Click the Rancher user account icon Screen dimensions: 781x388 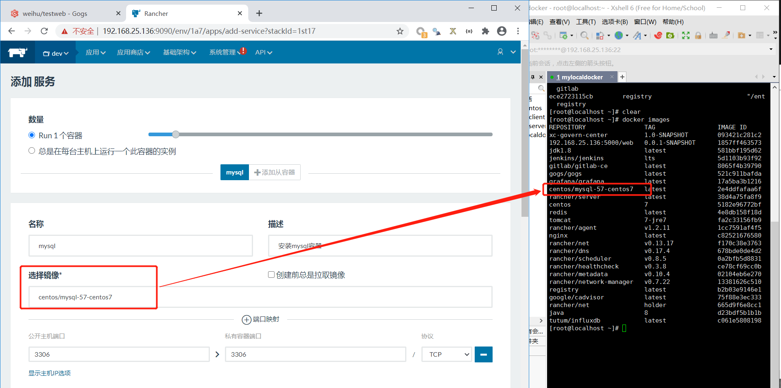click(500, 52)
